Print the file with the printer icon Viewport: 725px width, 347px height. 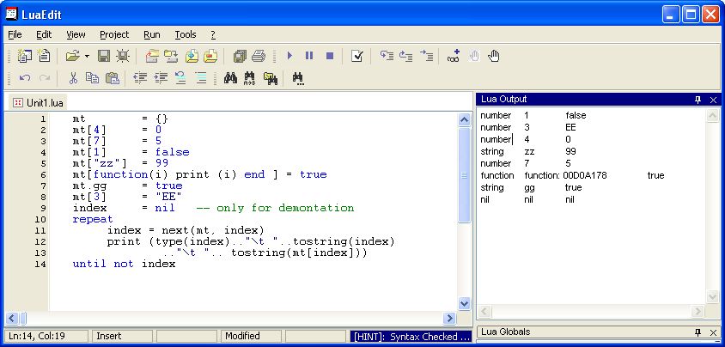(259, 57)
